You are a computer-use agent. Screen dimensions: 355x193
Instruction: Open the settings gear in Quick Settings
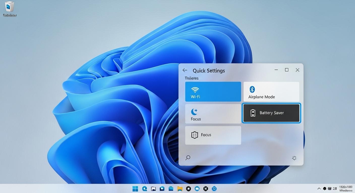point(294,158)
